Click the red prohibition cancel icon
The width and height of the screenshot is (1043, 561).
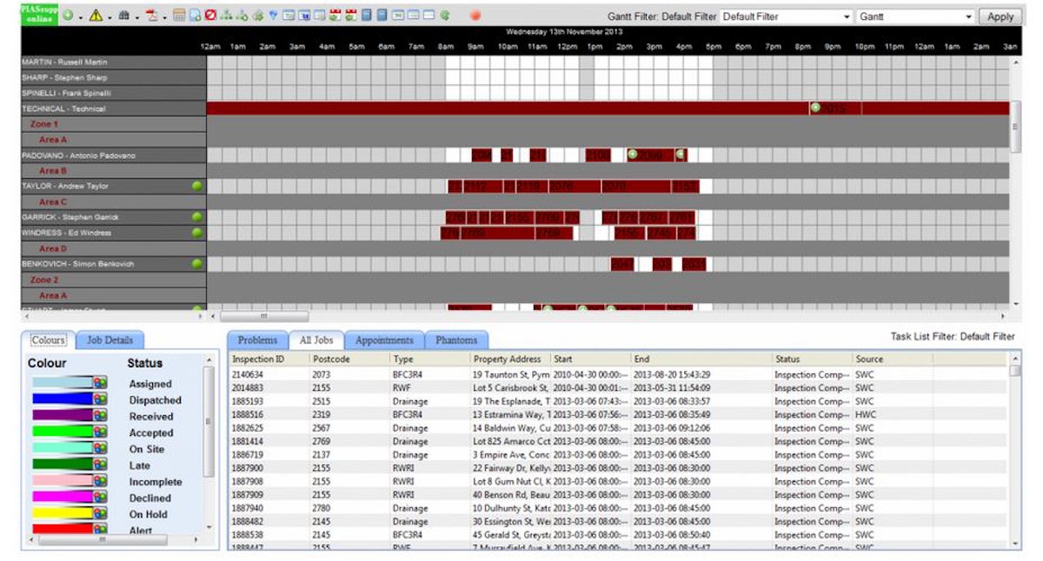coord(210,16)
